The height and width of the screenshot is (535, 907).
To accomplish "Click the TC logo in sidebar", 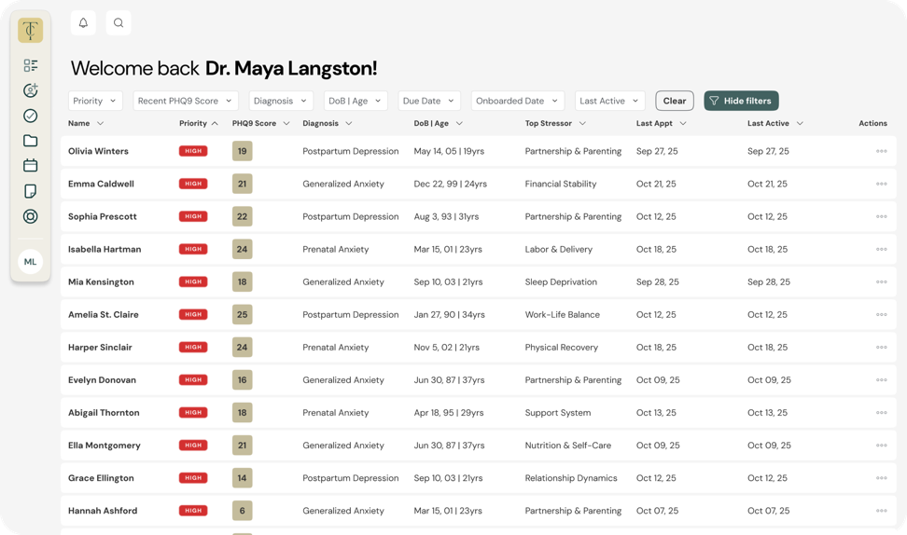I will coord(31,30).
